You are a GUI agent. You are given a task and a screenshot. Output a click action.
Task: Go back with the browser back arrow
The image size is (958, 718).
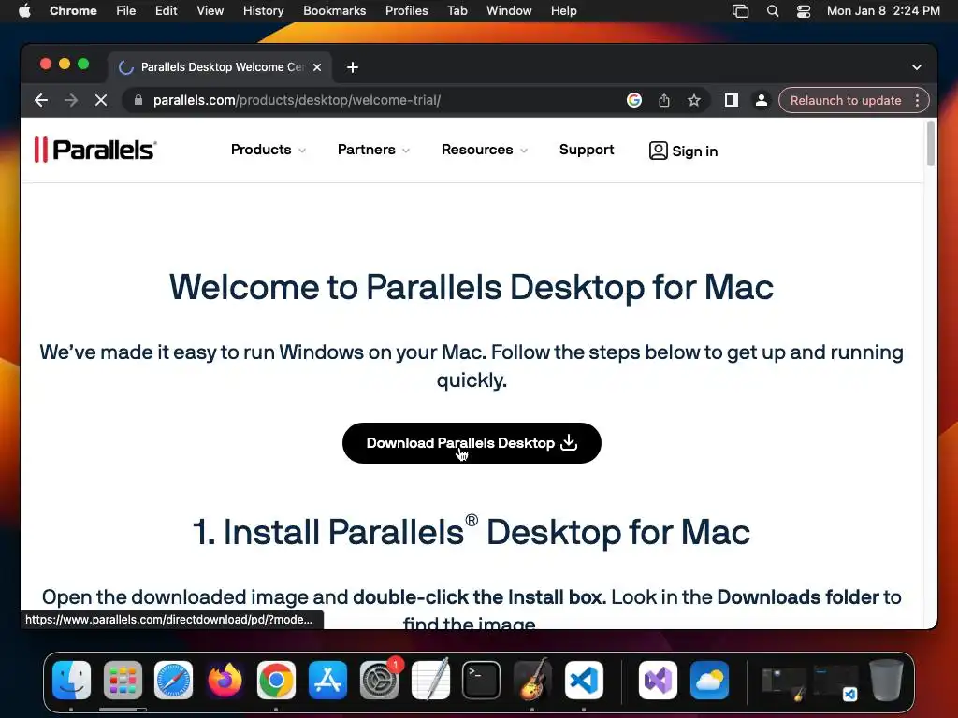coord(41,100)
